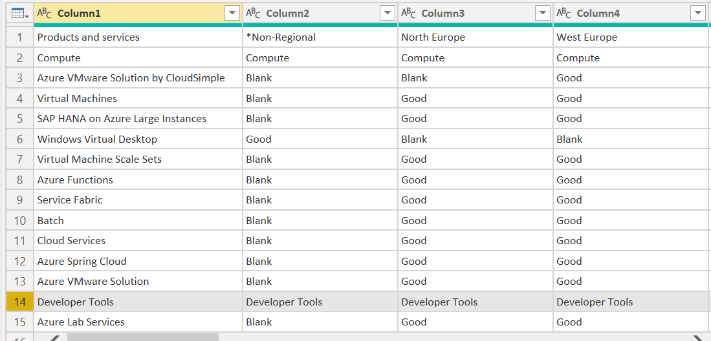
Task: Click 'Good' in Column2 of Windows Virtual Desktop row
Action: tap(320, 139)
